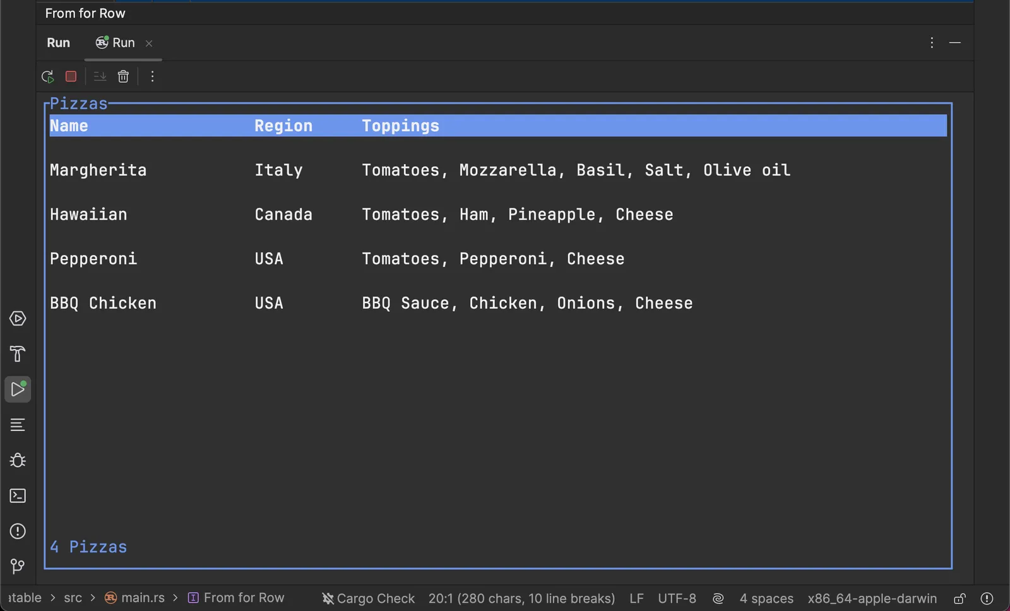
Task: Toggle scroll to end of output
Action: coord(100,76)
